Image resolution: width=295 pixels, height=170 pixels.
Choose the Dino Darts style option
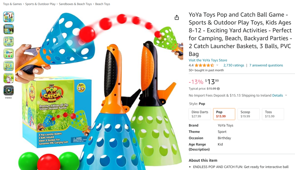[x=200, y=114]
